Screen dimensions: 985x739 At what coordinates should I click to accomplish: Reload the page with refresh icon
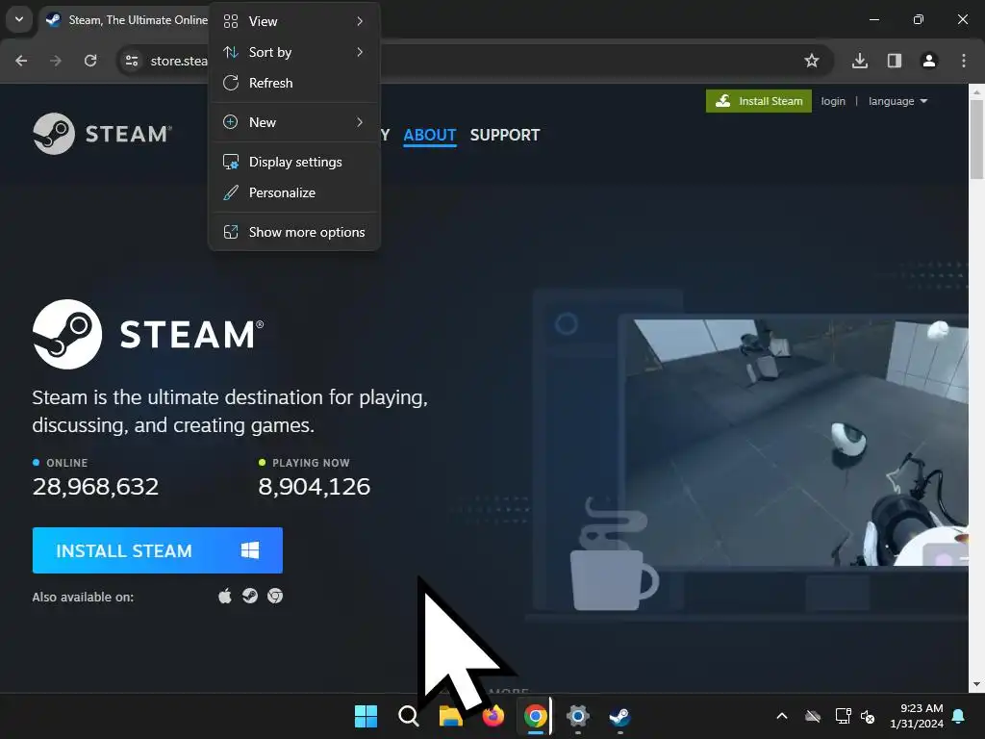[90, 61]
